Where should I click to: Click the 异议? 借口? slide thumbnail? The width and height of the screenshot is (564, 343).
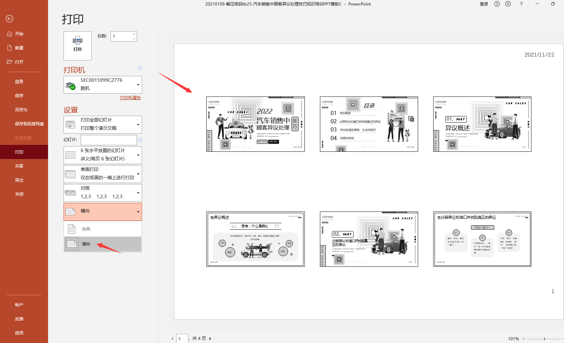coord(482,239)
